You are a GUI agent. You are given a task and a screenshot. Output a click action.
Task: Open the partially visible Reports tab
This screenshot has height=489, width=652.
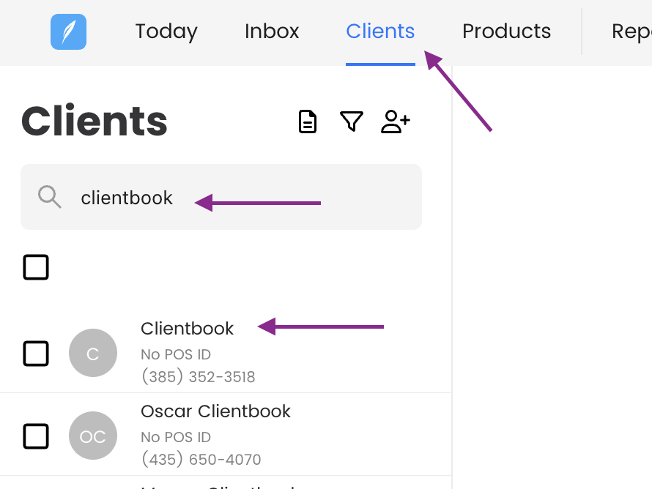pyautogui.click(x=631, y=31)
